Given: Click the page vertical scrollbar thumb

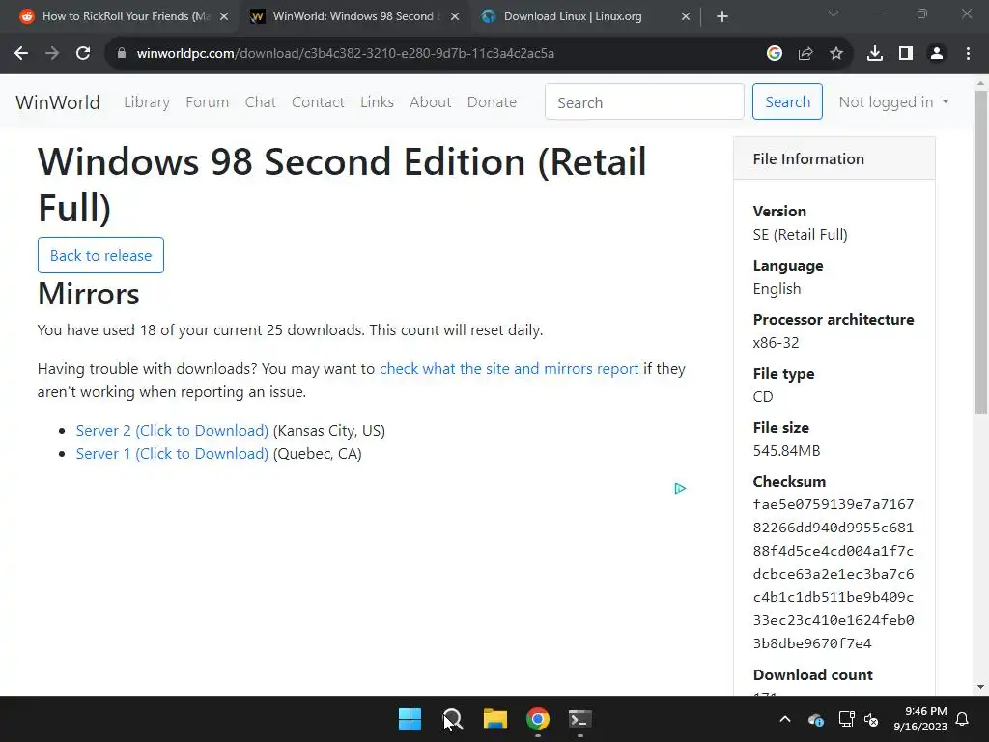Looking at the screenshot, I should (x=980, y=252).
